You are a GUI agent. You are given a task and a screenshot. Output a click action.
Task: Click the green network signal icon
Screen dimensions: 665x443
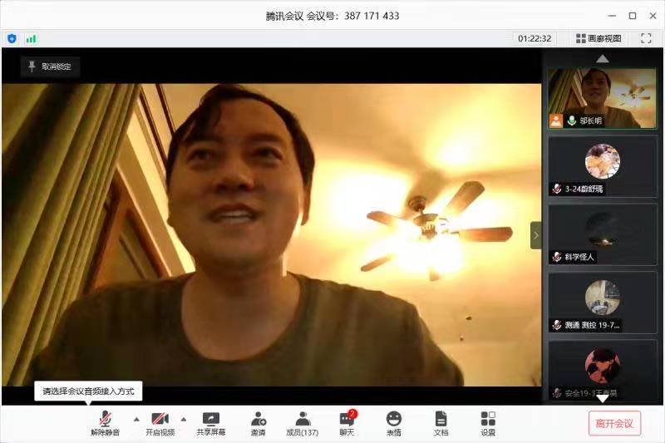(x=31, y=38)
